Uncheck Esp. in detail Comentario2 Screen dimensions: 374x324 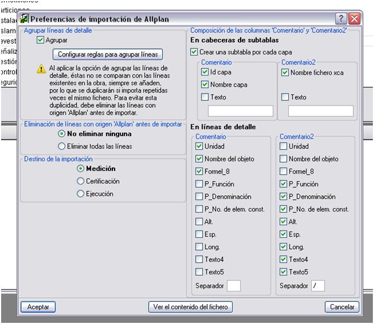coord(283,234)
